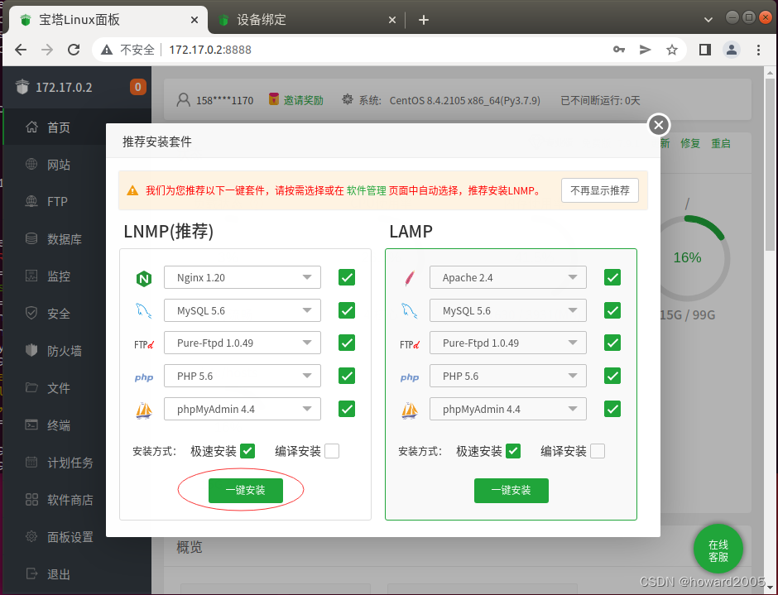Uncheck the Apache 2.4 checkbox

click(x=612, y=277)
